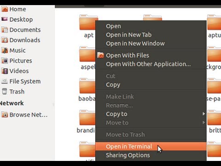The image size is (221, 166).
Task: Select the branding folder icon
Action: [x=87, y=118]
